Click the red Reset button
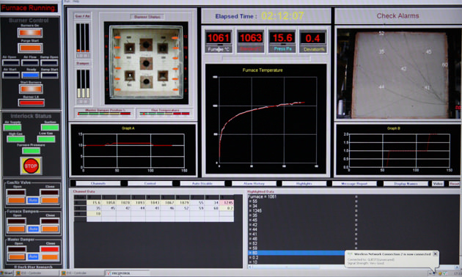Viewport: 462px width, 277px height. pos(455,183)
